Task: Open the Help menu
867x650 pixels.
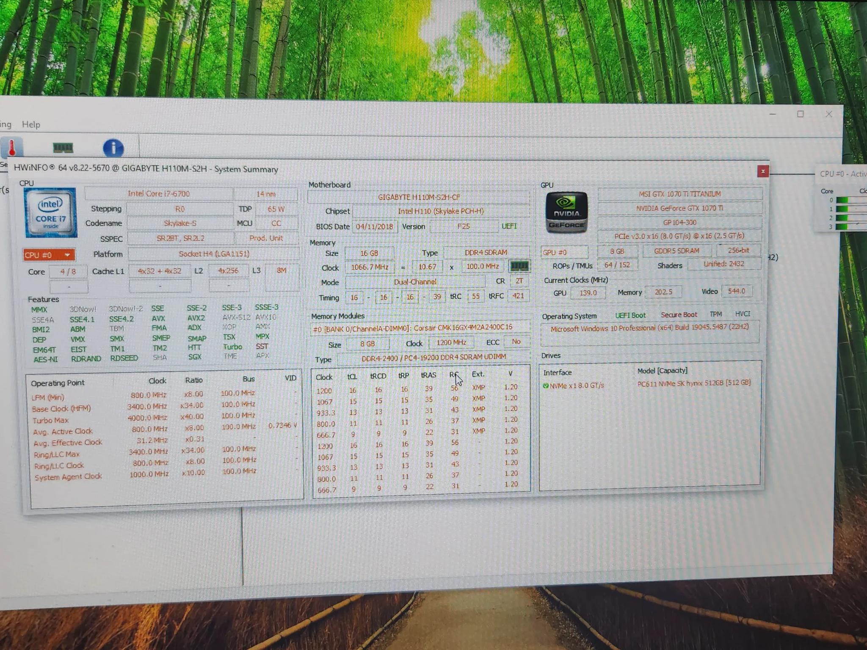Action: click(31, 124)
